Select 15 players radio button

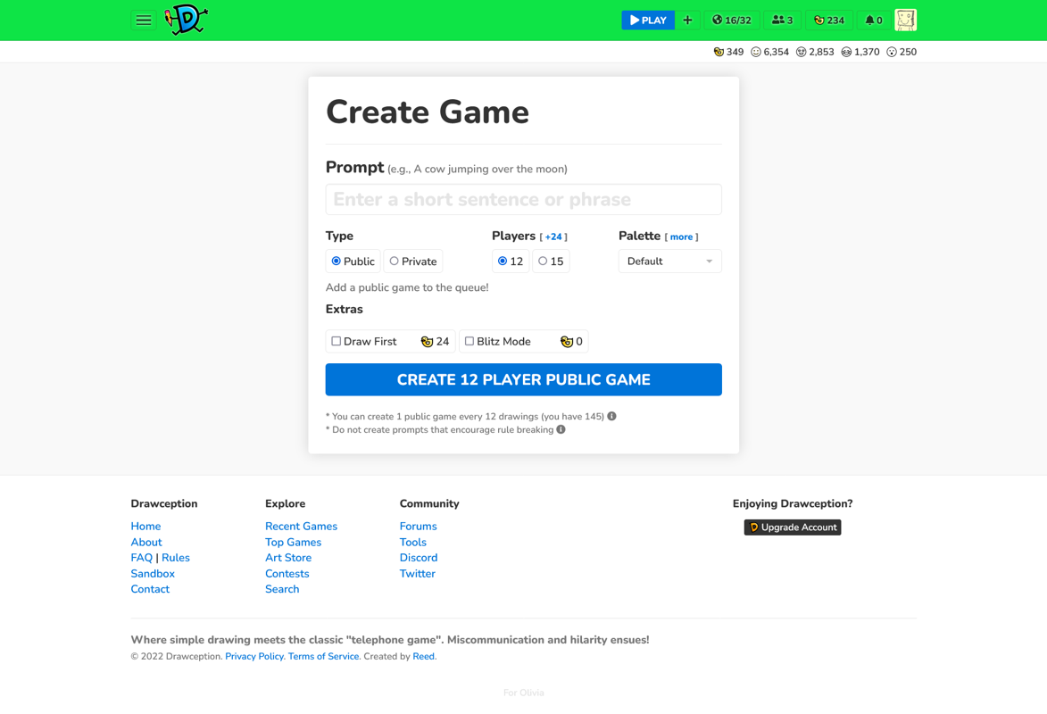click(543, 261)
